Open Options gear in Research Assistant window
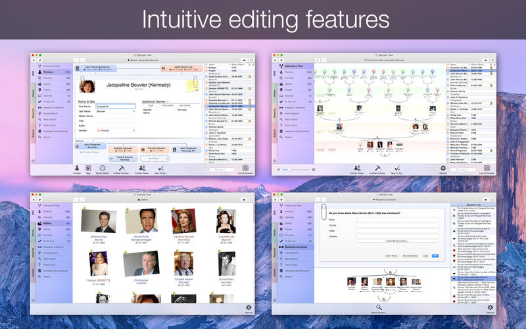The width and height of the screenshot is (526, 329). [490, 309]
